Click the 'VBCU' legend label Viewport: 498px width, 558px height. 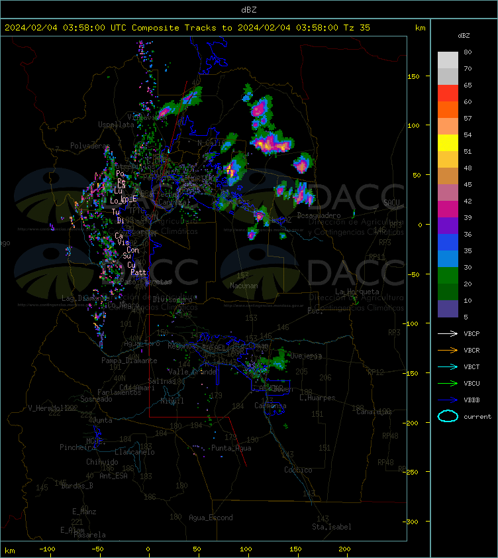click(x=472, y=383)
